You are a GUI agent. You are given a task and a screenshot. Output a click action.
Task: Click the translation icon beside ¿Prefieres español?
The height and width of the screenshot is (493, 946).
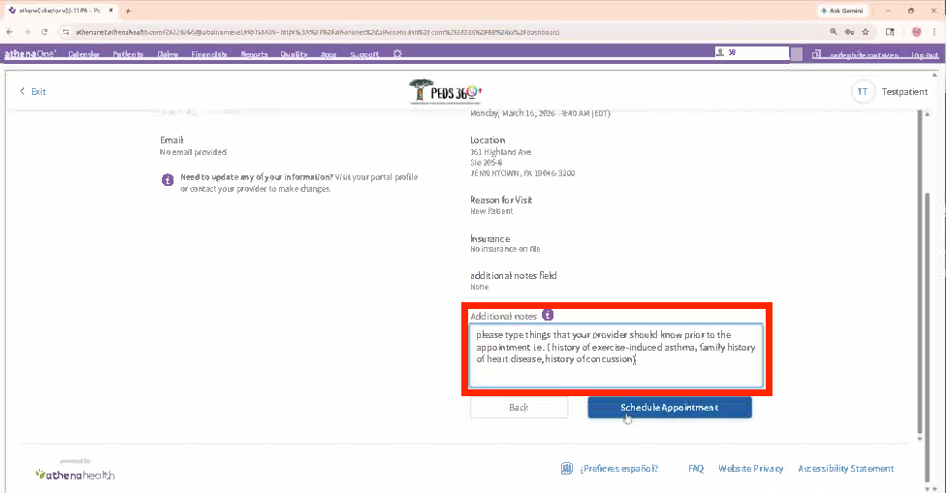point(566,468)
